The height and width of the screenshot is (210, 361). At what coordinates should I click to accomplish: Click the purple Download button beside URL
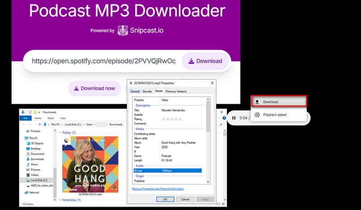click(205, 61)
